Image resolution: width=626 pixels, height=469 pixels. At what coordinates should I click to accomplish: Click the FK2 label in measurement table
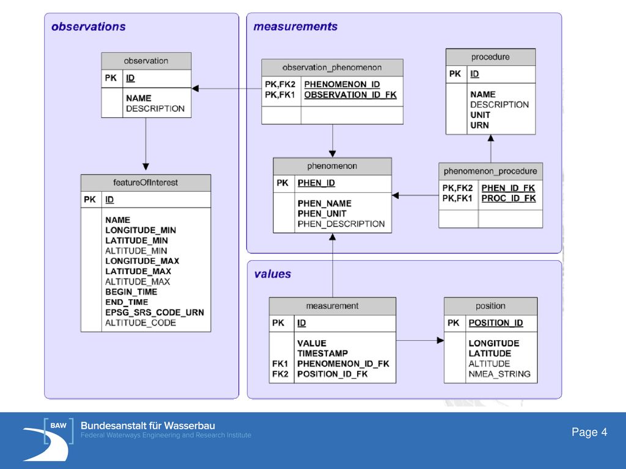280,374
